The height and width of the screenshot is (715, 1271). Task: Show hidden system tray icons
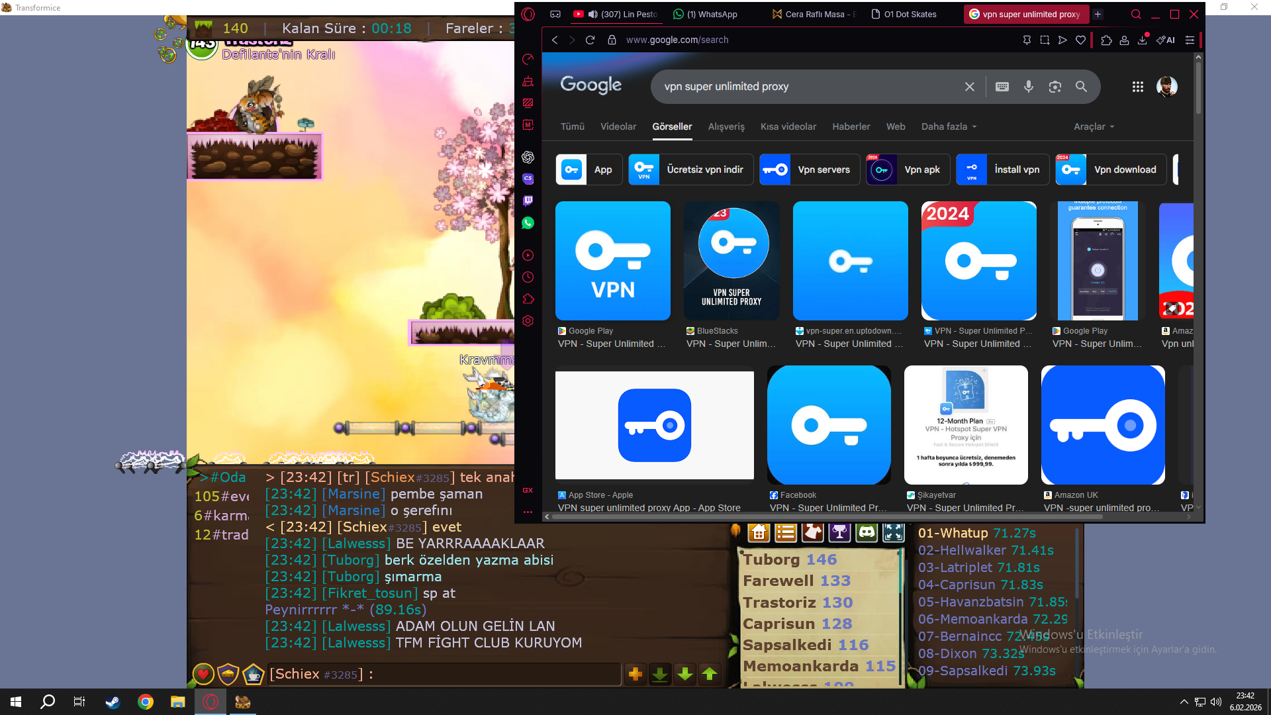pyautogui.click(x=1184, y=702)
